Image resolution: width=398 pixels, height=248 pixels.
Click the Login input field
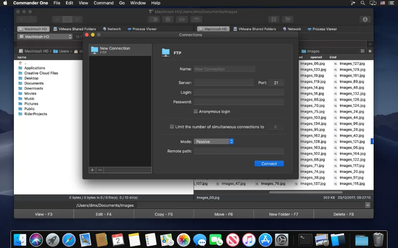239,92
